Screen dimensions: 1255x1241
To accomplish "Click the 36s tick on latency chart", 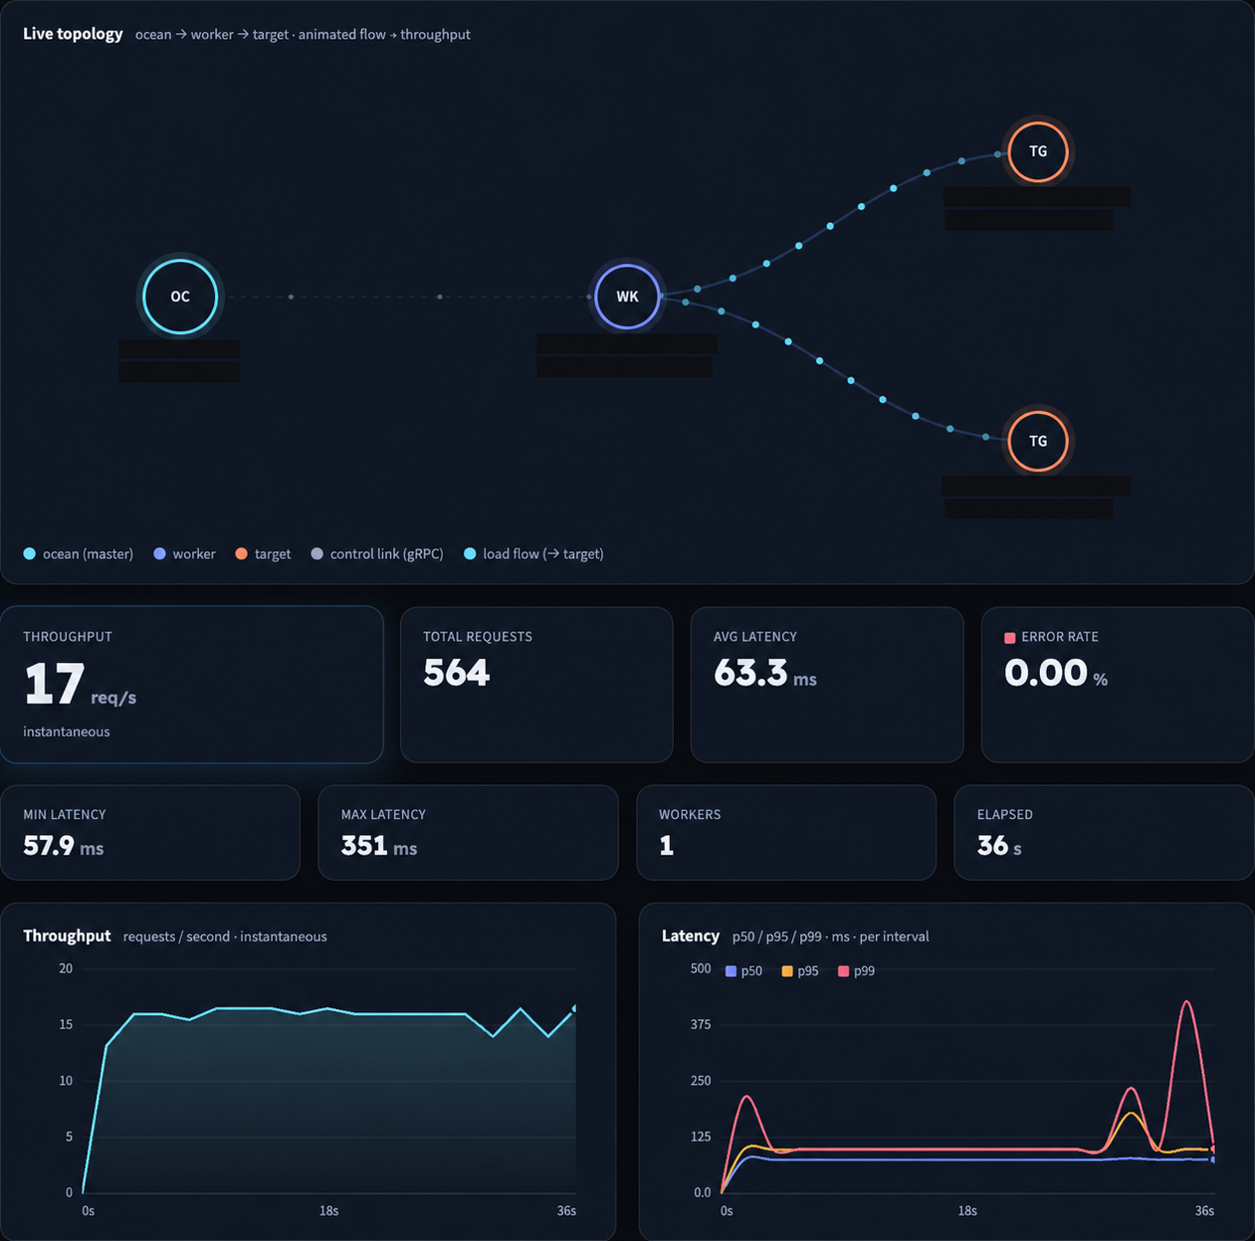I will [x=1204, y=1211].
